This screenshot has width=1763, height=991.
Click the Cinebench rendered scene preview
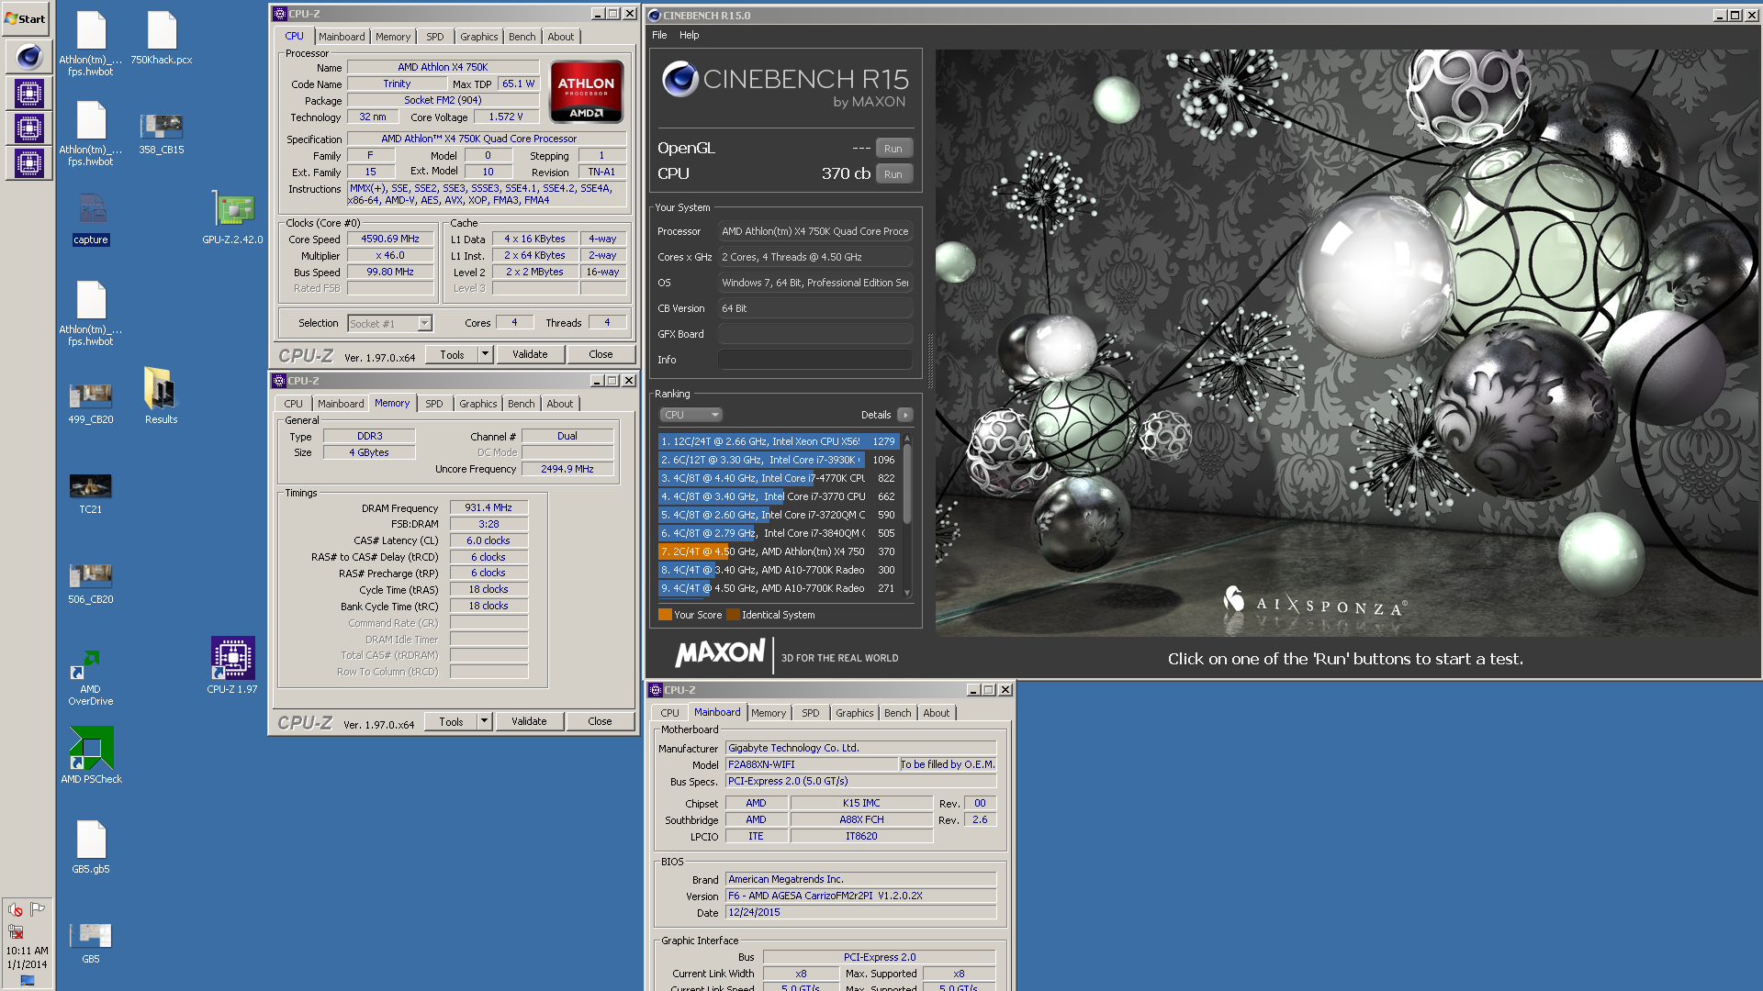click(1346, 341)
